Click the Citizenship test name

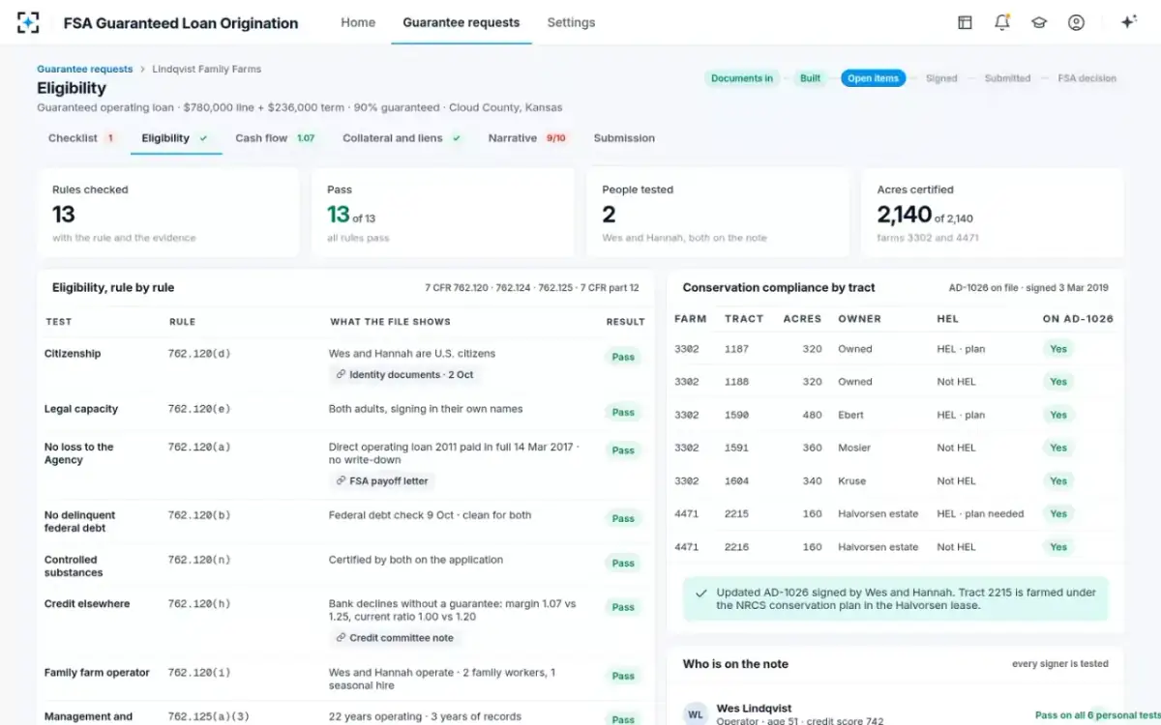[x=73, y=354]
